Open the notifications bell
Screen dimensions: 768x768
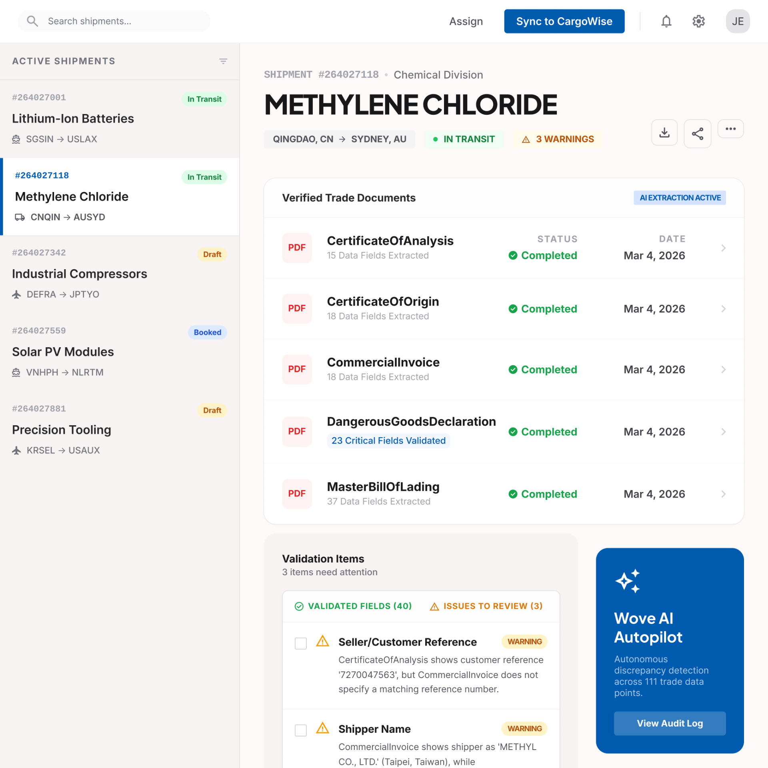(x=666, y=21)
